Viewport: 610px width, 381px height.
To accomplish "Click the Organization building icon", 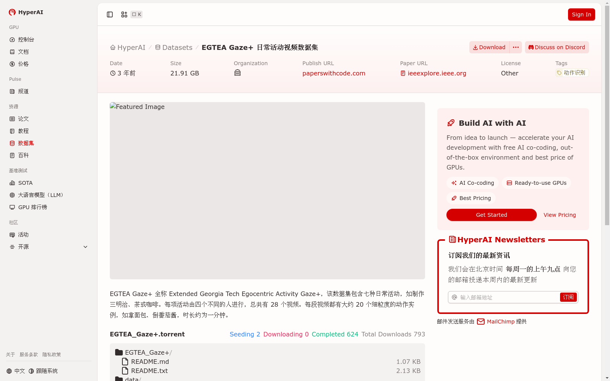I will [x=238, y=73].
